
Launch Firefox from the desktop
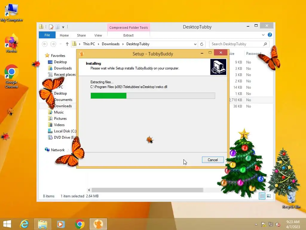[x=12, y=43]
